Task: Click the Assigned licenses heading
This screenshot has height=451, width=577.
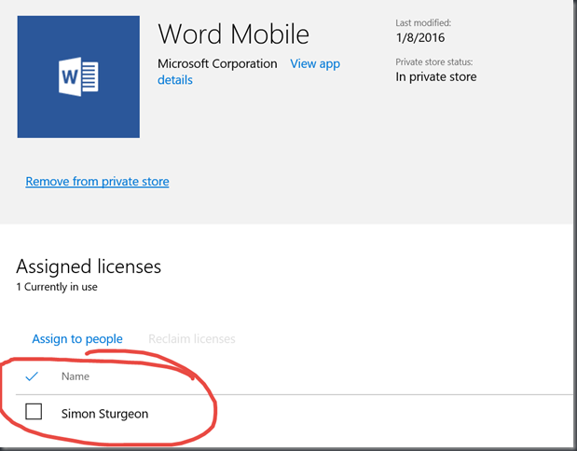Action: [x=89, y=266]
